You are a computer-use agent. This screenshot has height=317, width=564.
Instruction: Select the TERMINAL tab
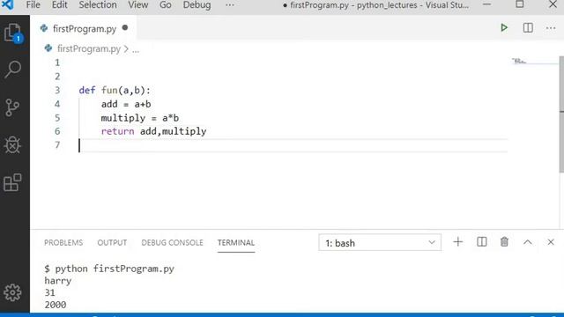tap(236, 243)
